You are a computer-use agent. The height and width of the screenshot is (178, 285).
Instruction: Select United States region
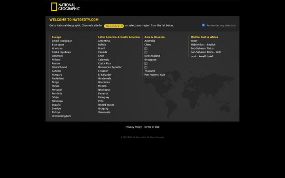click(106, 104)
